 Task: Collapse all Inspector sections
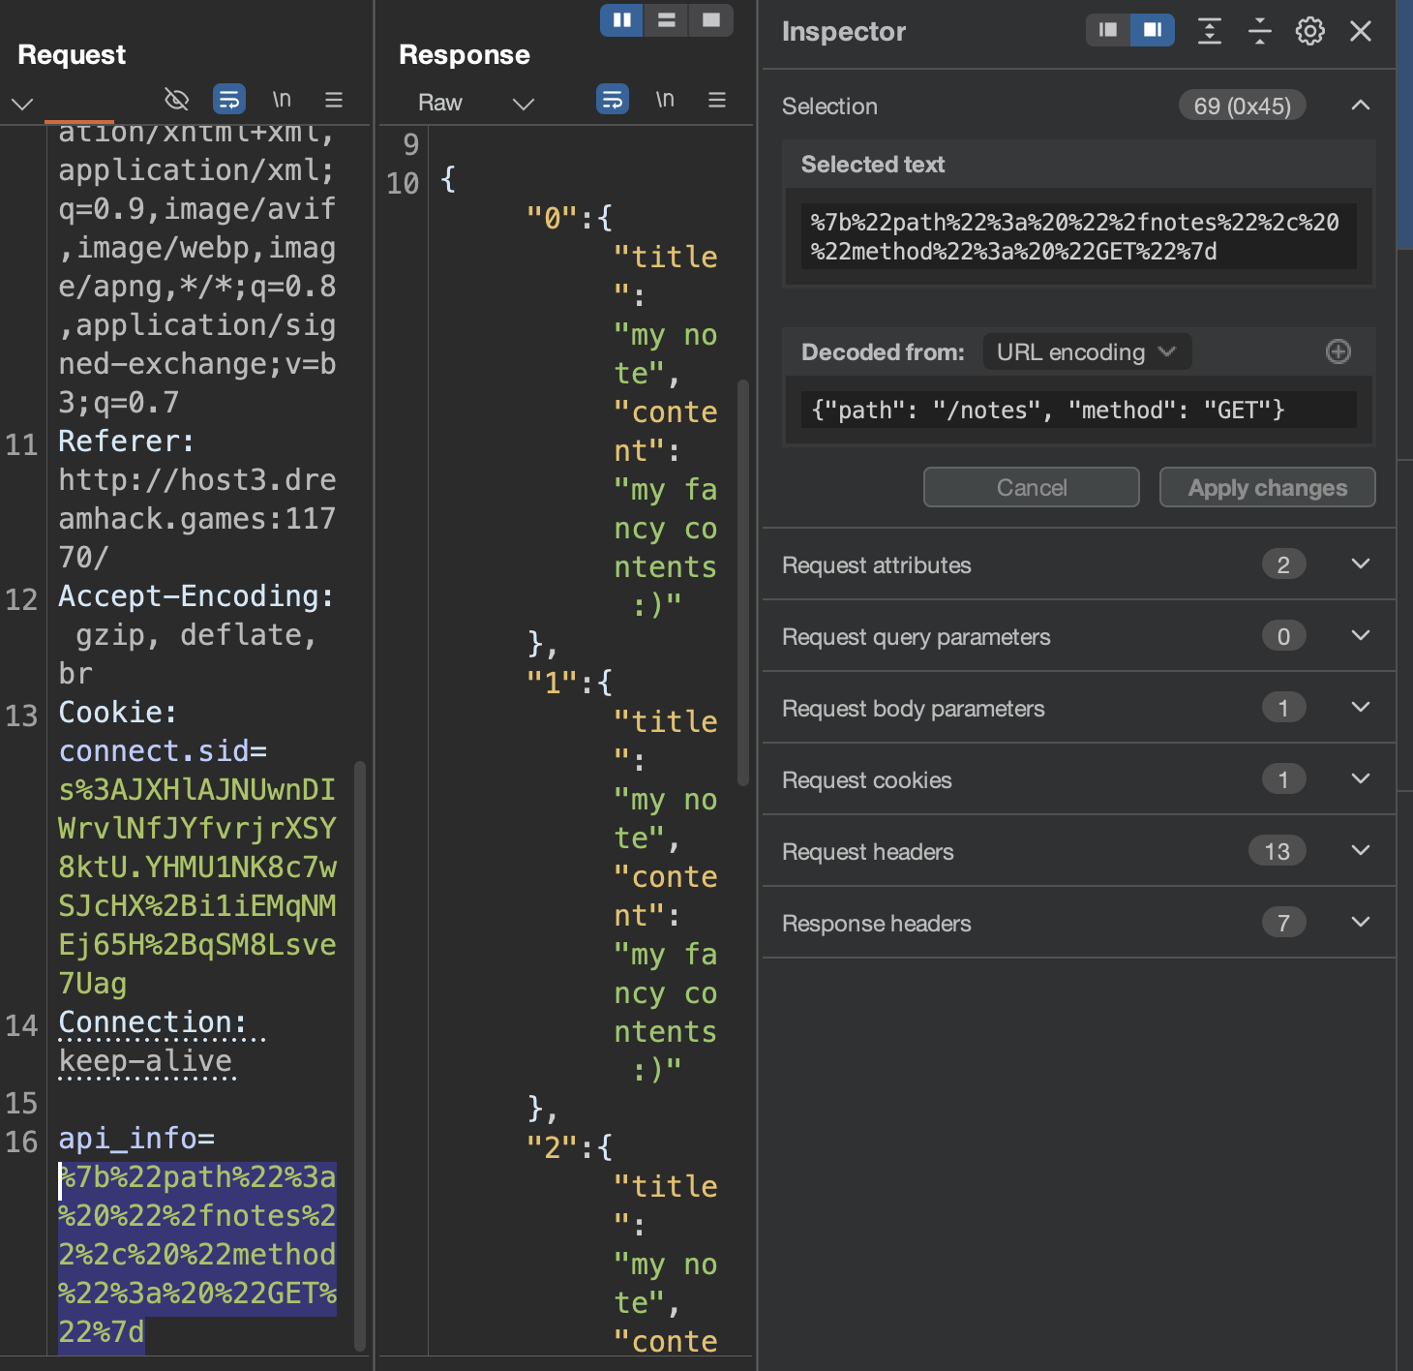[1259, 31]
